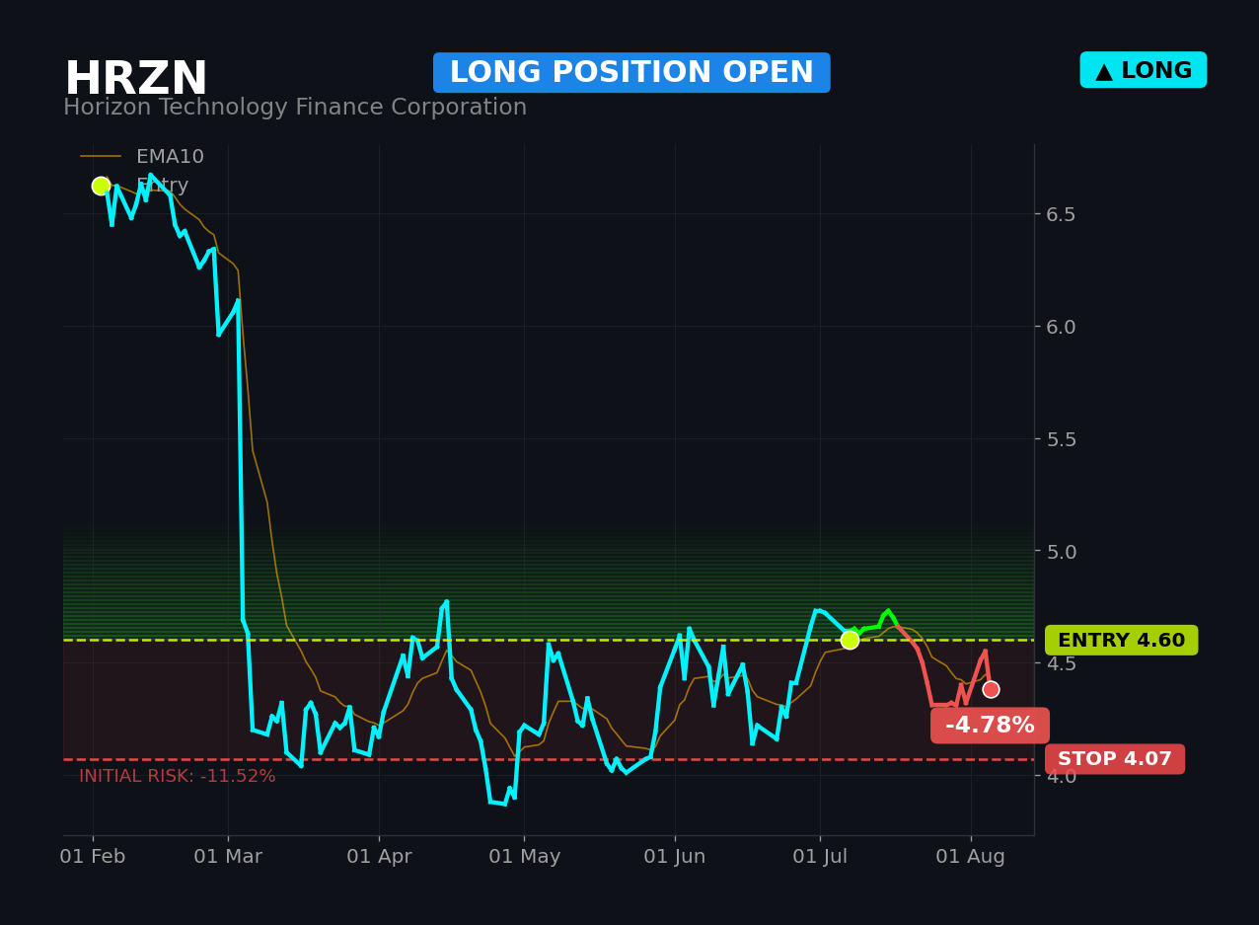Click the INITIAL RISK: -11.52% text

(178, 777)
